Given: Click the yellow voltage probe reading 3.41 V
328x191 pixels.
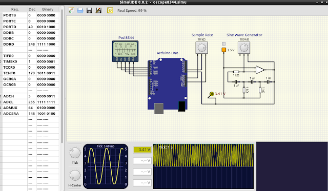Looking at the screenshot, I should click(212, 94).
